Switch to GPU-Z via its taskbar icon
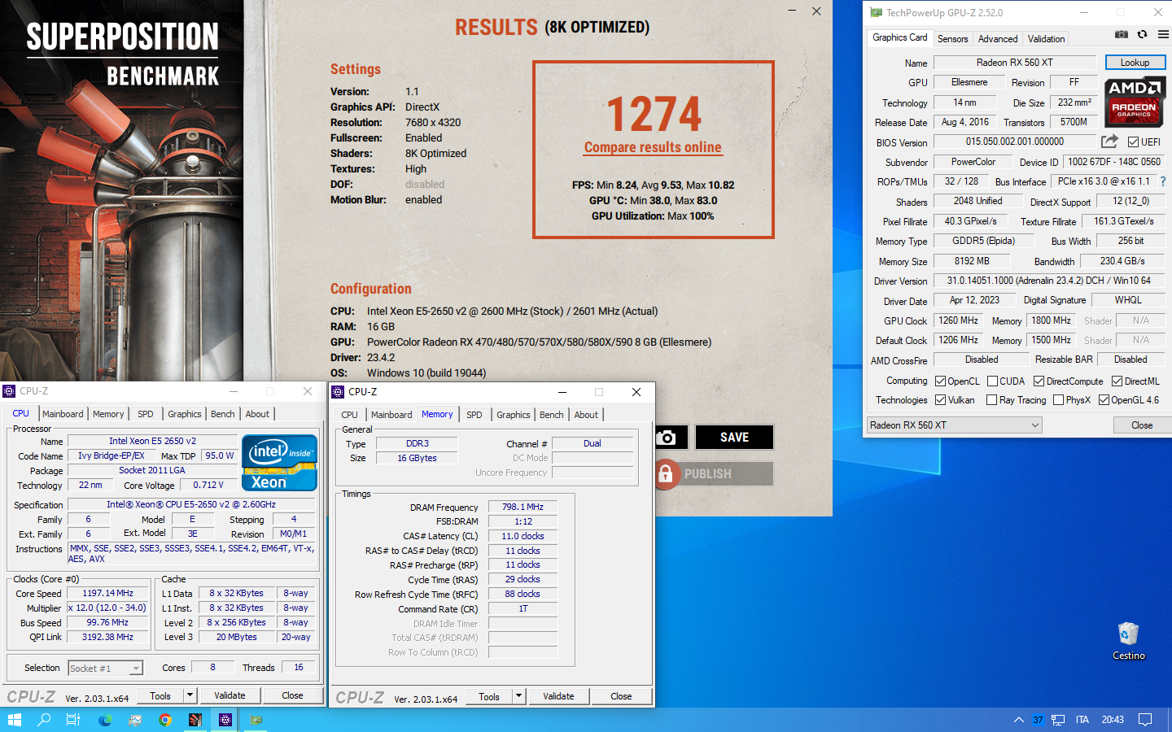 (256, 720)
